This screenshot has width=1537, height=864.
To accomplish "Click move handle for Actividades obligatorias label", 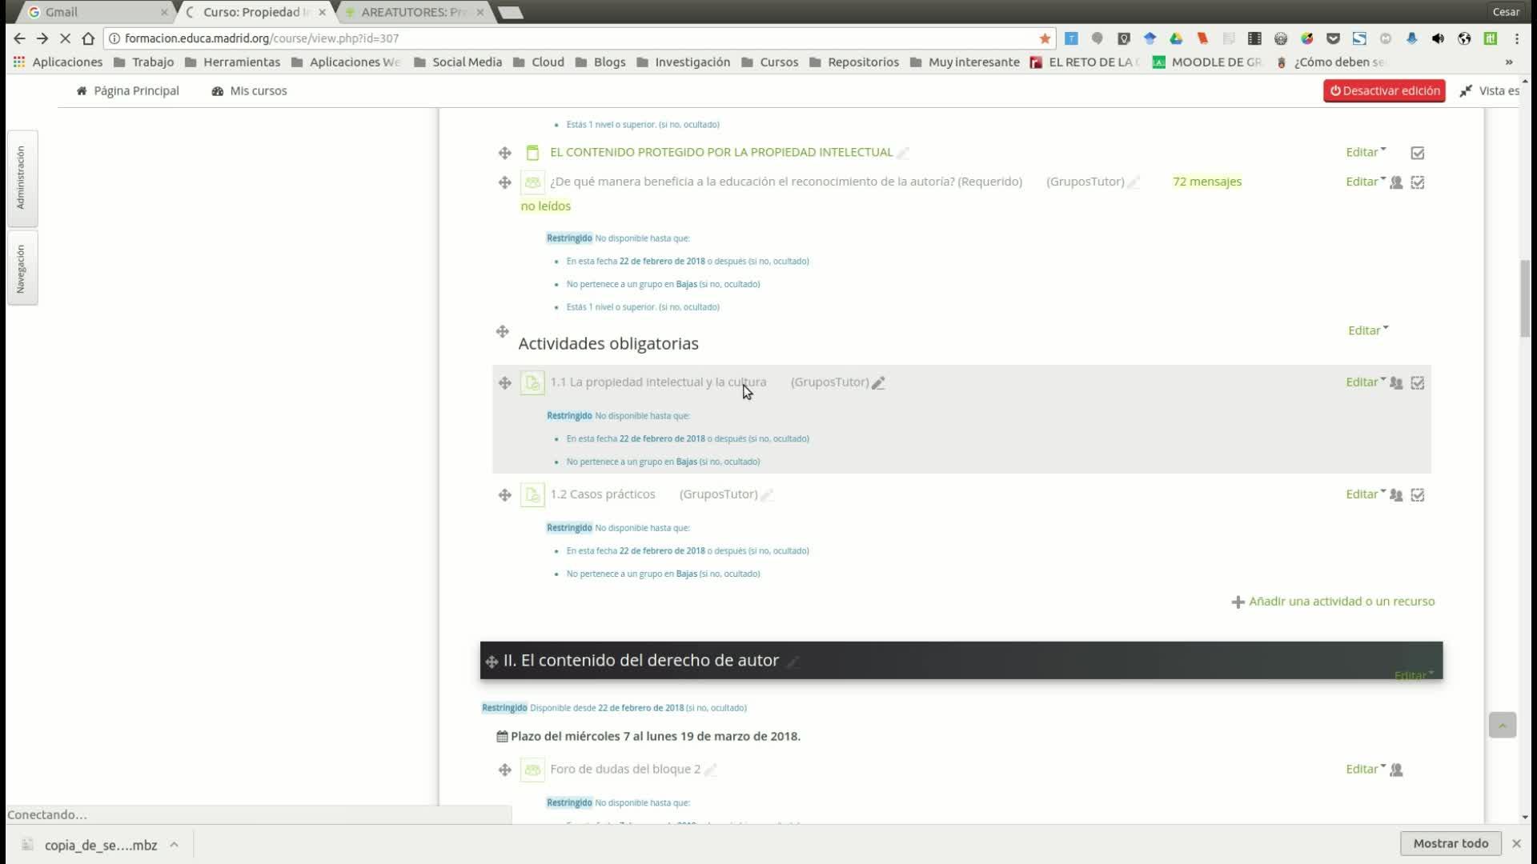I will coord(502,331).
